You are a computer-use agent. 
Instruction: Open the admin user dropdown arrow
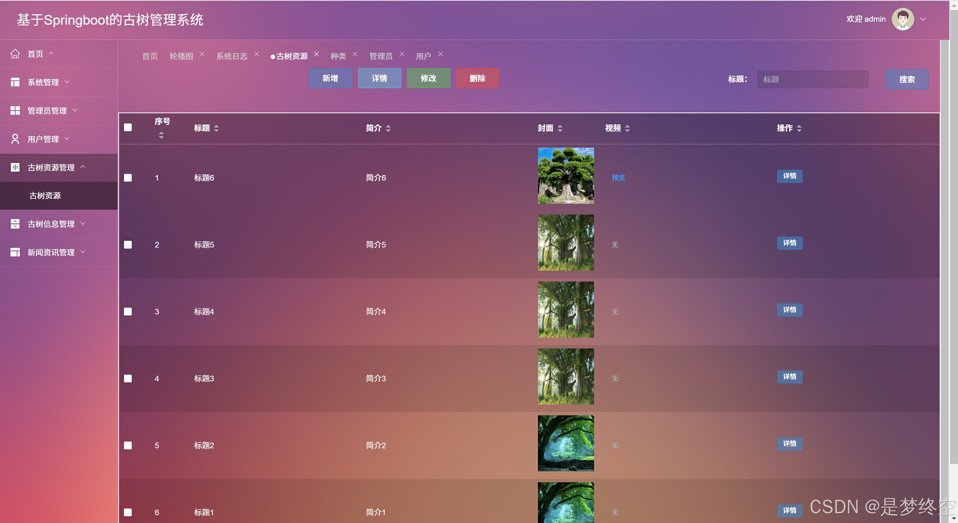(x=923, y=19)
